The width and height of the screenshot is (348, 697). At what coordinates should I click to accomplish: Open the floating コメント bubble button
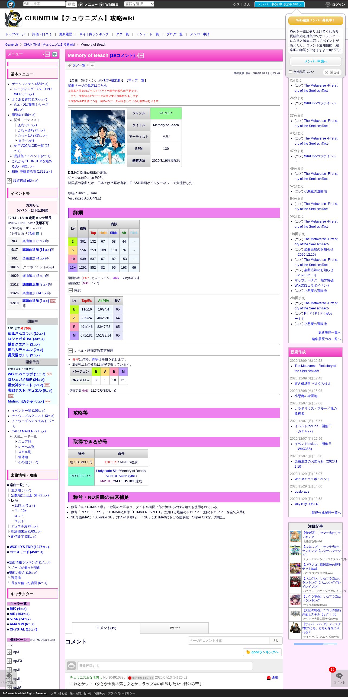(x=339, y=678)
